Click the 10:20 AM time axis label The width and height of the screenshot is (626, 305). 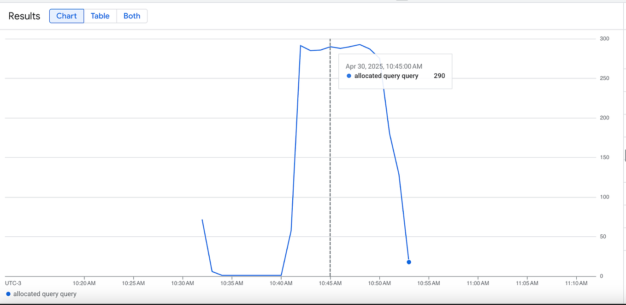(84, 283)
